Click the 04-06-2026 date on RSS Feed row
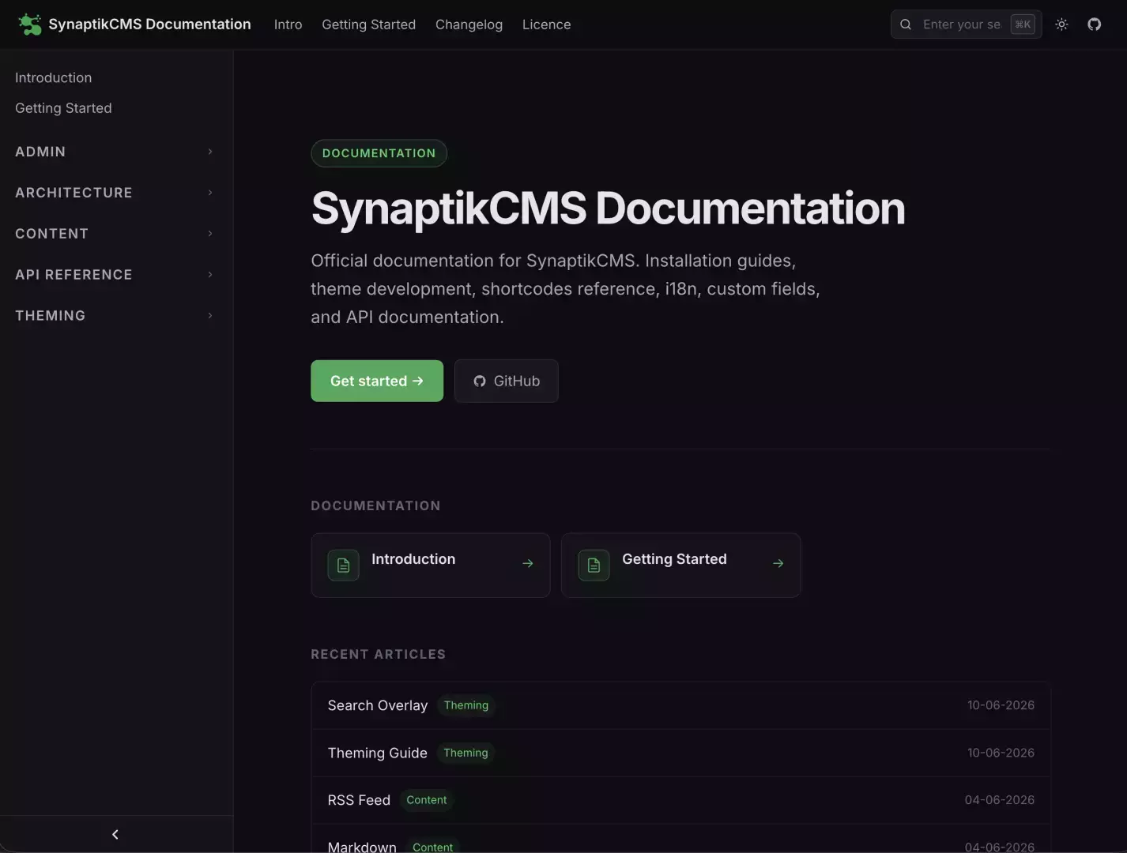Image resolution: width=1127 pixels, height=853 pixels. [x=1000, y=800]
